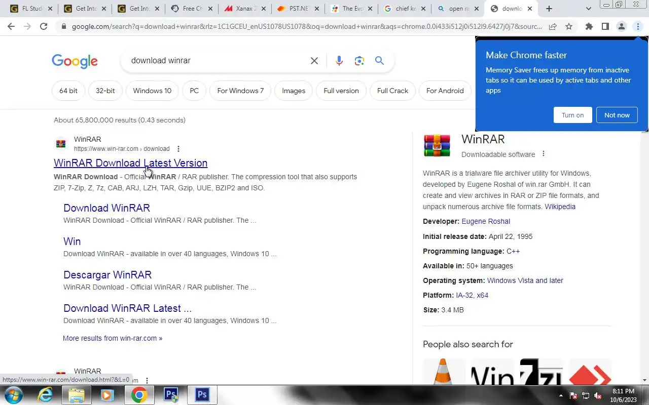Click the Google logo
649x405 pixels.
pos(75,61)
